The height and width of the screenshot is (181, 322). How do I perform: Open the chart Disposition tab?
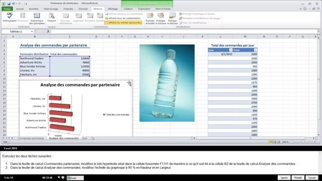pyautogui.click(x=144, y=9)
